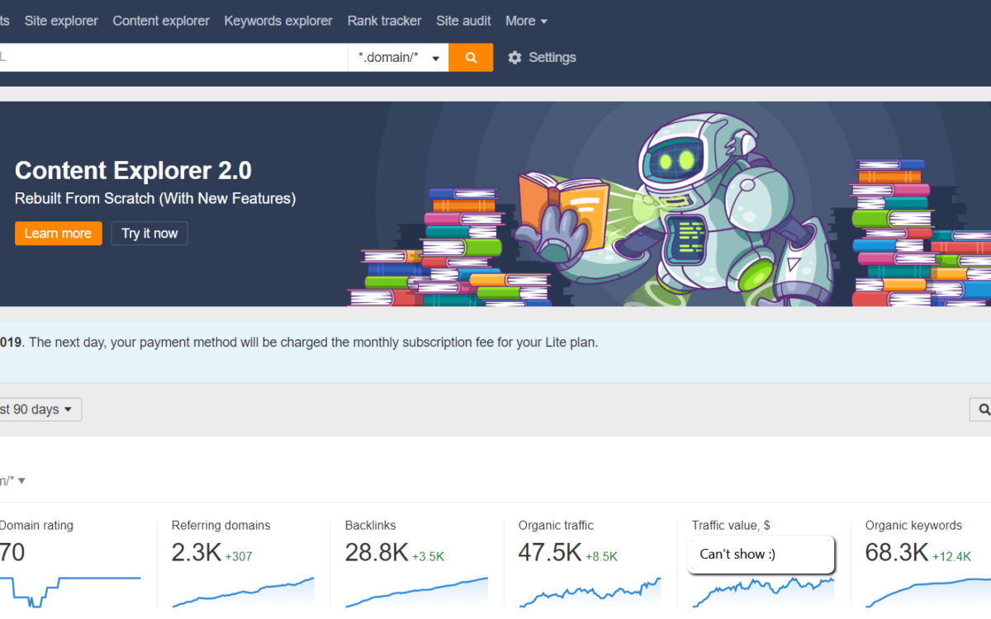Click the Organic traffic trend chart

click(590, 592)
